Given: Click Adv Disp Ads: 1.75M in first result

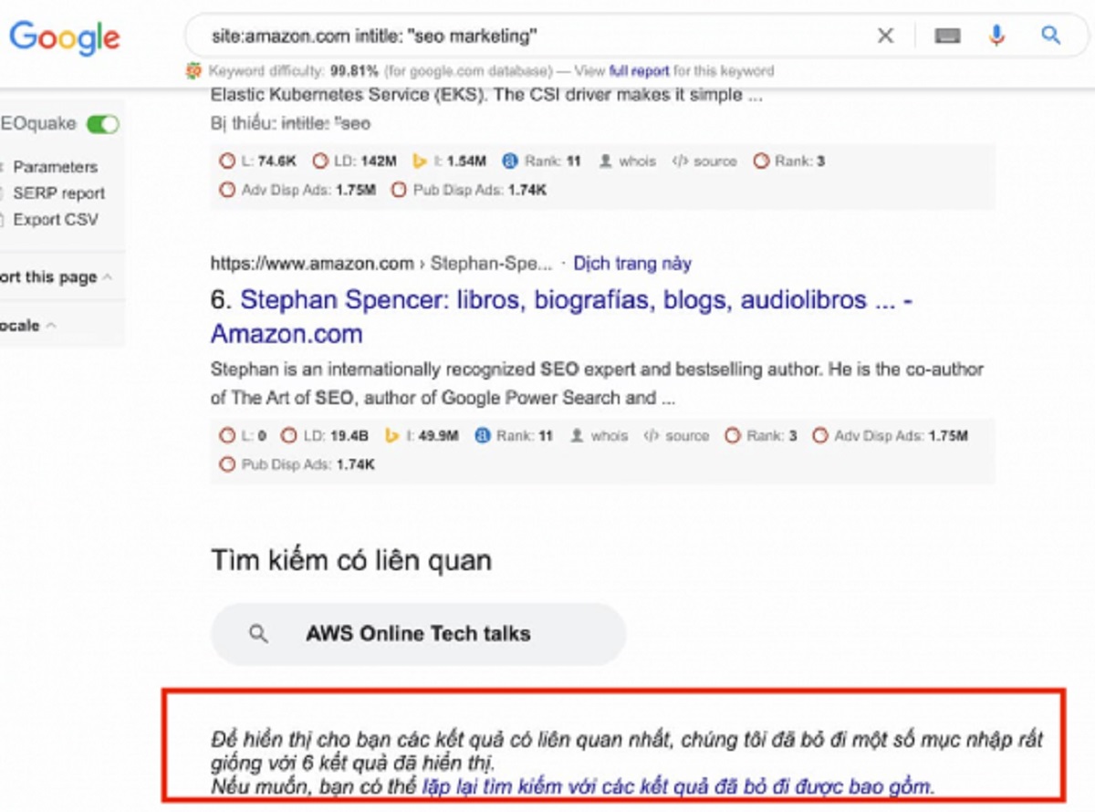Looking at the screenshot, I should click(x=297, y=190).
